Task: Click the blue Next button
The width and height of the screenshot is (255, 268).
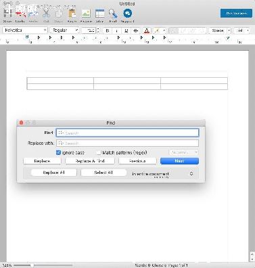Action: pos(179,161)
